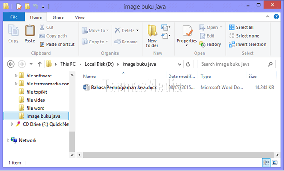
Task: Switch to the View tab
Action: point(80,17)
